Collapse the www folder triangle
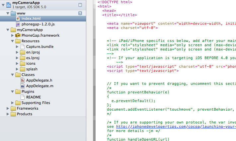Viewport: 236px width, 141px height. click(8, 13)
